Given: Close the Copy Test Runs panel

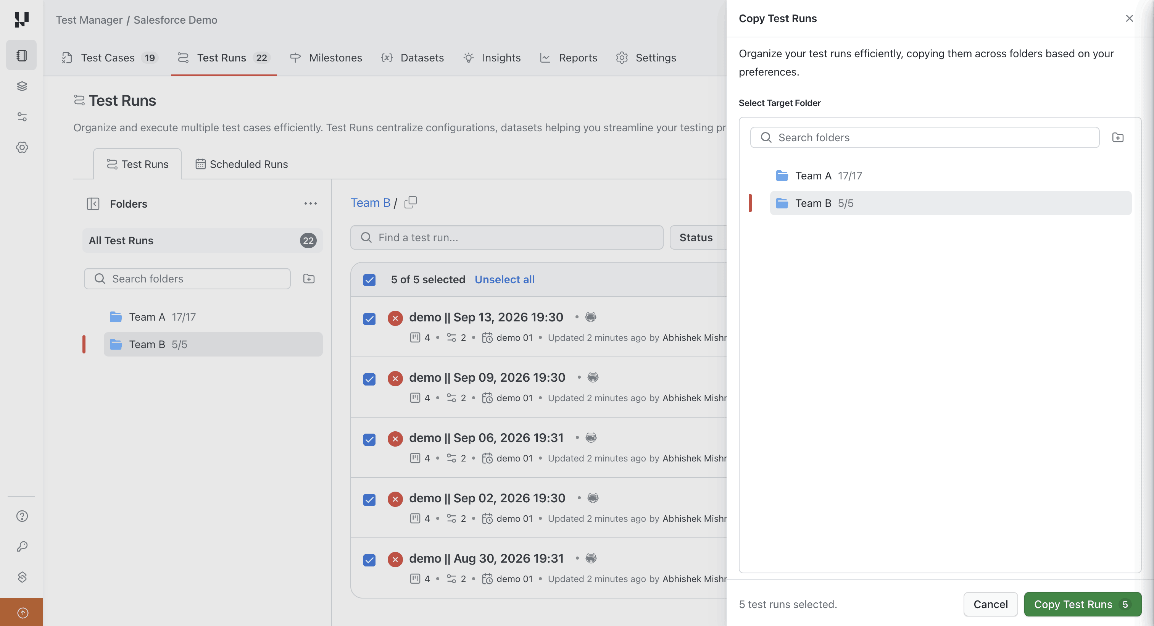Looking at the screenshot, I should pyautogui.click(x=1129, y=18).
